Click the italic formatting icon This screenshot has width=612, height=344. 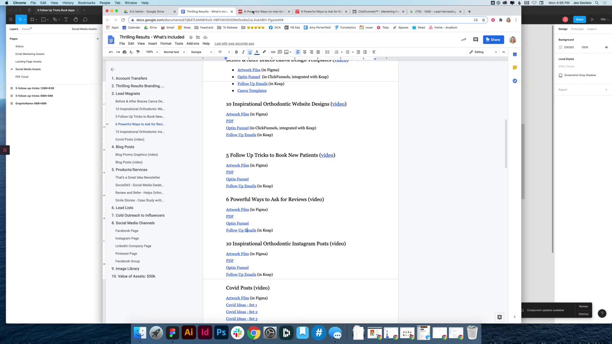pyautogui.click(x=243, y=52)
